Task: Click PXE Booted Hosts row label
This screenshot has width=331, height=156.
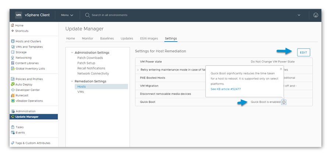Action: click(x=152, y=78)
